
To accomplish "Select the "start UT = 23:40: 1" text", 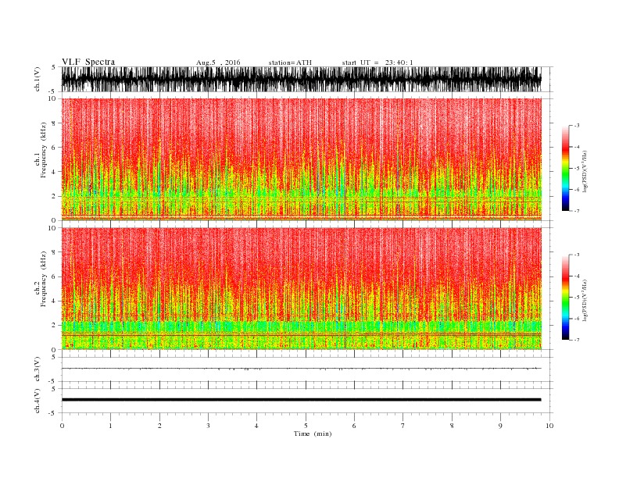I will 377,62.
